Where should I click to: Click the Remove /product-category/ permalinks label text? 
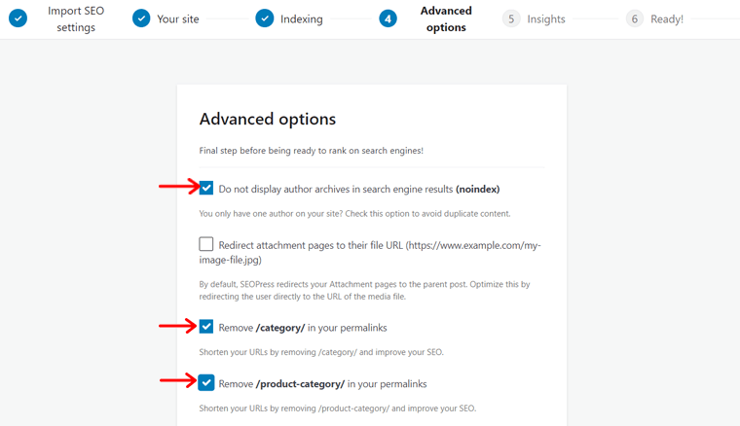(x=322, y=383)
